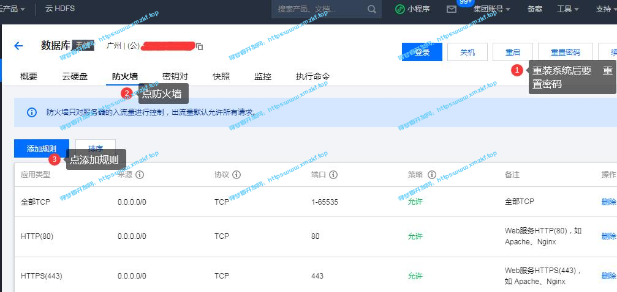Open the 快照 tab

pos(221,76)
